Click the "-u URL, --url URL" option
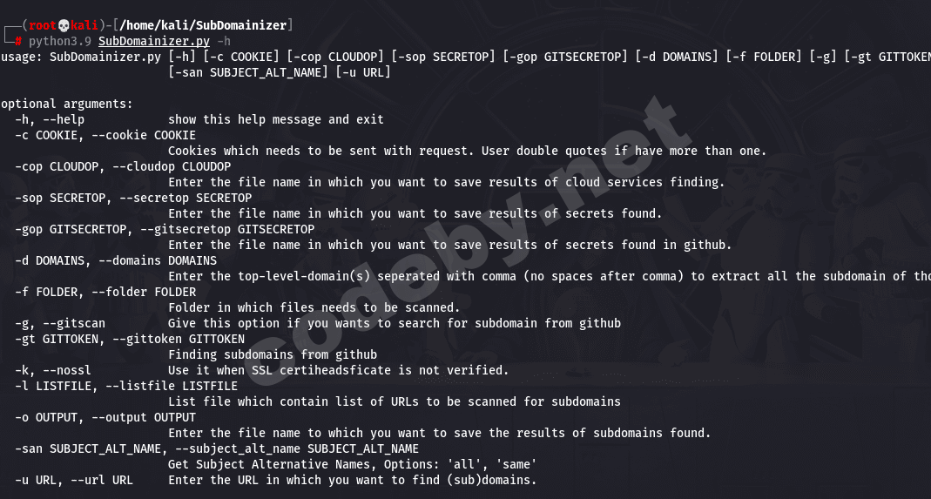The width and height of the screenshot is (931, 499). 74,480
